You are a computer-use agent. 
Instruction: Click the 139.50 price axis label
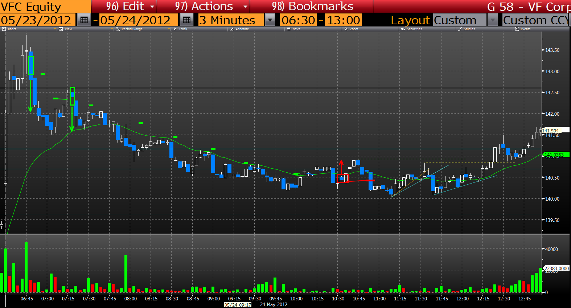tap(552, 220)
